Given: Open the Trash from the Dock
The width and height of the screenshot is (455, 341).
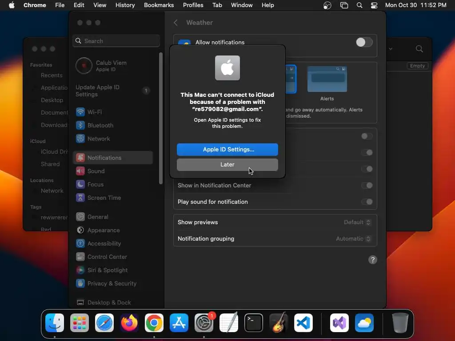Looking at the screenshot, I should pyautogui.click(x=400, y=323).
